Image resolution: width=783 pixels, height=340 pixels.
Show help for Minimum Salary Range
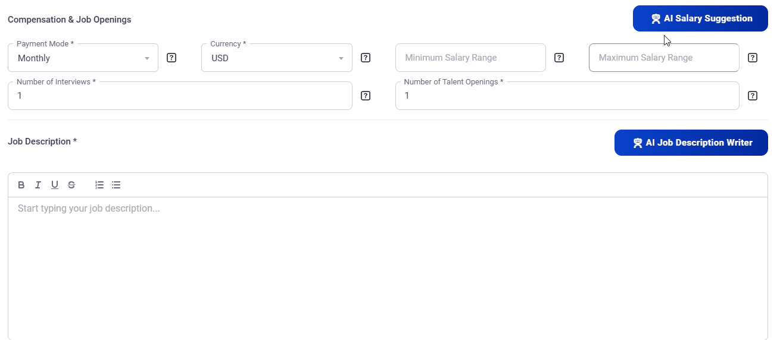559,58
